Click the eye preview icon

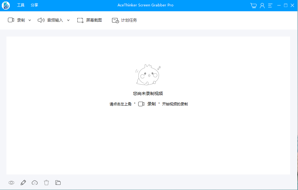coord(12,183)
